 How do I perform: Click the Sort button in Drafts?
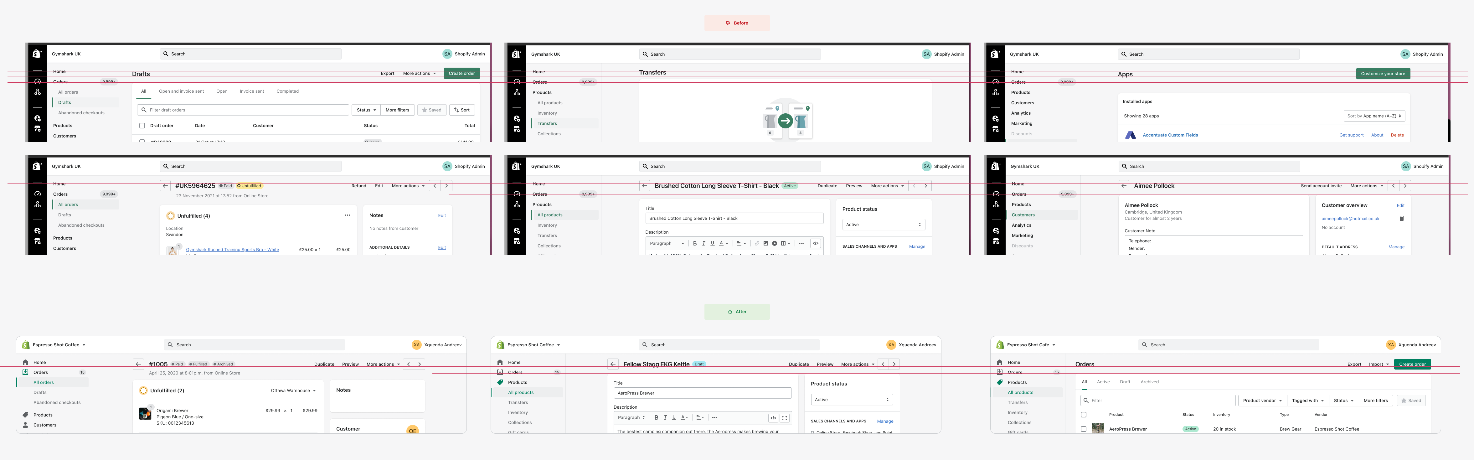[x=462, y=110]
